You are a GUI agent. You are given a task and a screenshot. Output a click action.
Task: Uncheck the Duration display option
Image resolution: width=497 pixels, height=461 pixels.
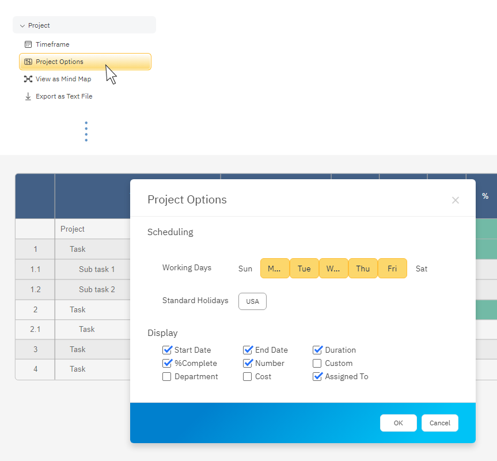point(317,350)
